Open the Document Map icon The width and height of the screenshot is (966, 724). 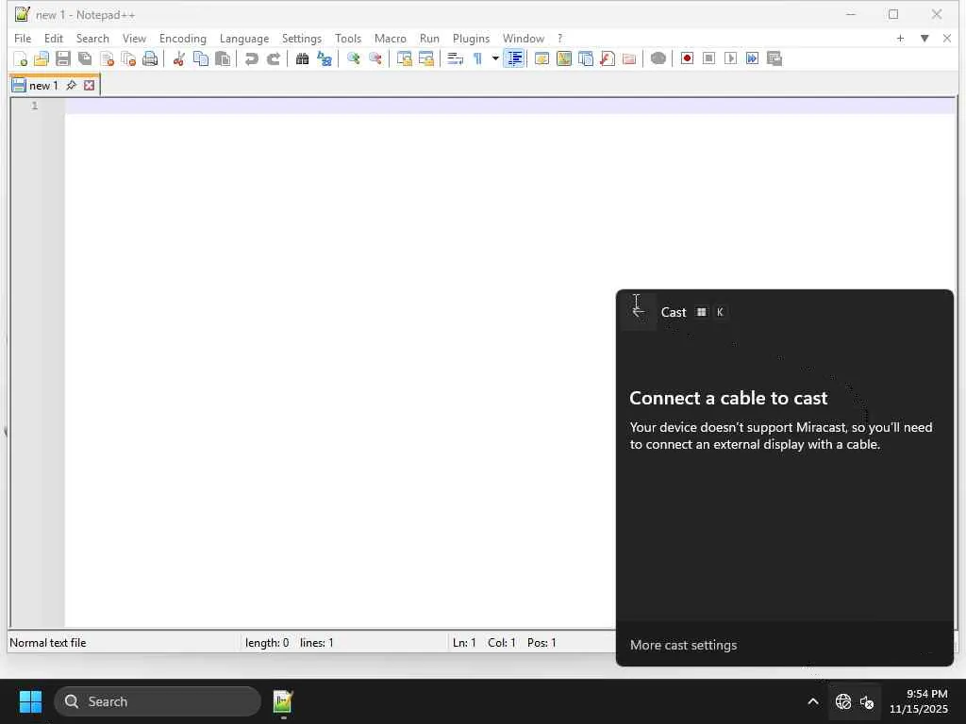[x=564, y=58]
